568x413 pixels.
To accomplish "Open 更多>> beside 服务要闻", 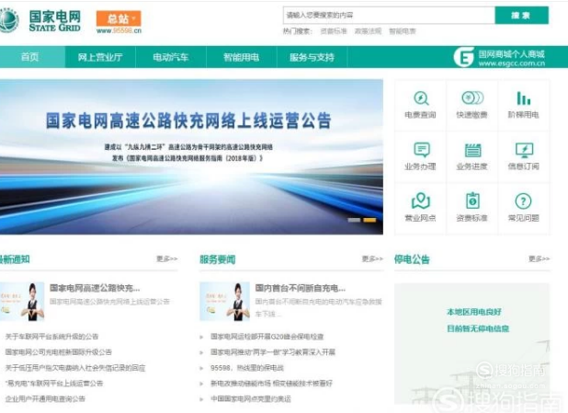I will click(372, 258).
